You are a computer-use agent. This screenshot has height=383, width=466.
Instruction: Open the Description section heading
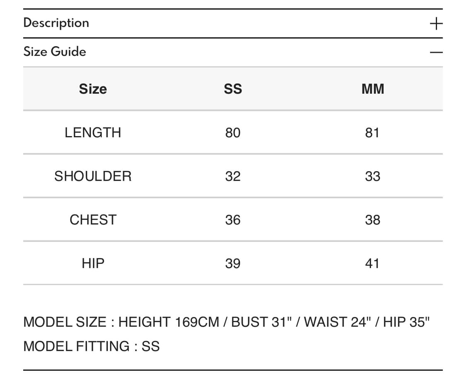click(x=56, y=23)
